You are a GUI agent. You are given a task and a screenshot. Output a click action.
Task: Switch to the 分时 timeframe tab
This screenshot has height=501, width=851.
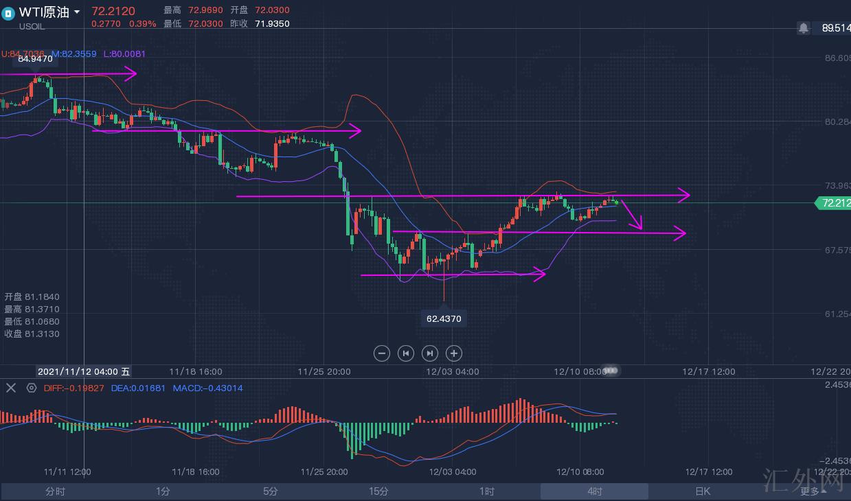pos(55,491)
